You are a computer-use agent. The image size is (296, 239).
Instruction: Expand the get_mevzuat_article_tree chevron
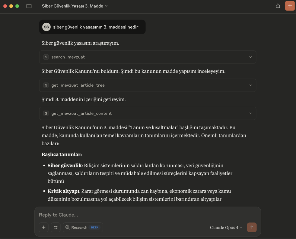[x=250, y=85]
